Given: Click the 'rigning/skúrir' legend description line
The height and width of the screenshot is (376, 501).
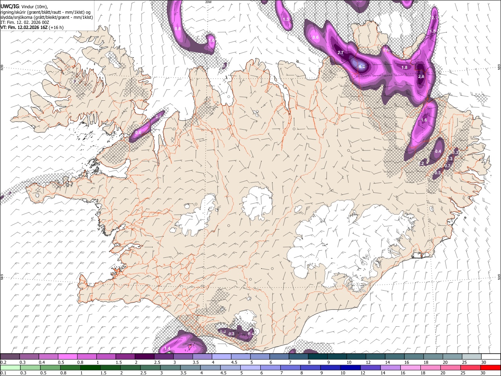Looking at the screenshot, I should 46,12.
